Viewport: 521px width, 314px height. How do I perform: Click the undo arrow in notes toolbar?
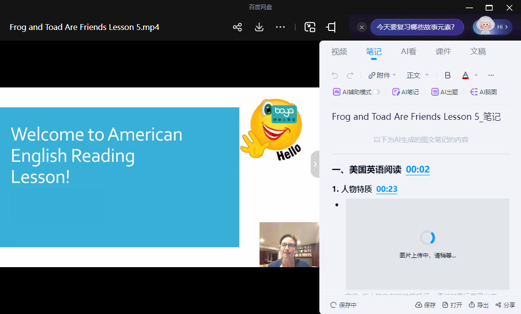[335, 75]
